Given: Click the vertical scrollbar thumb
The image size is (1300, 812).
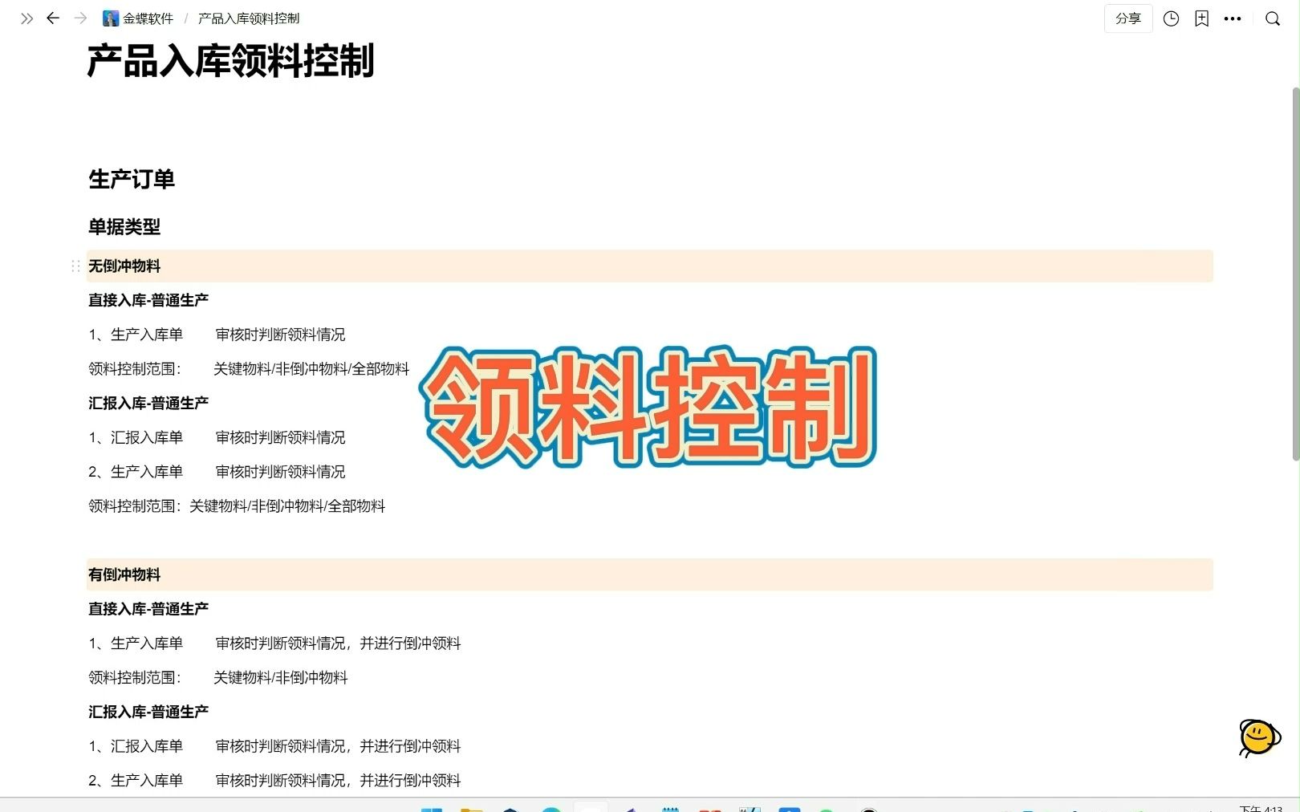Looking at the screenshot, I should 1295,273.
